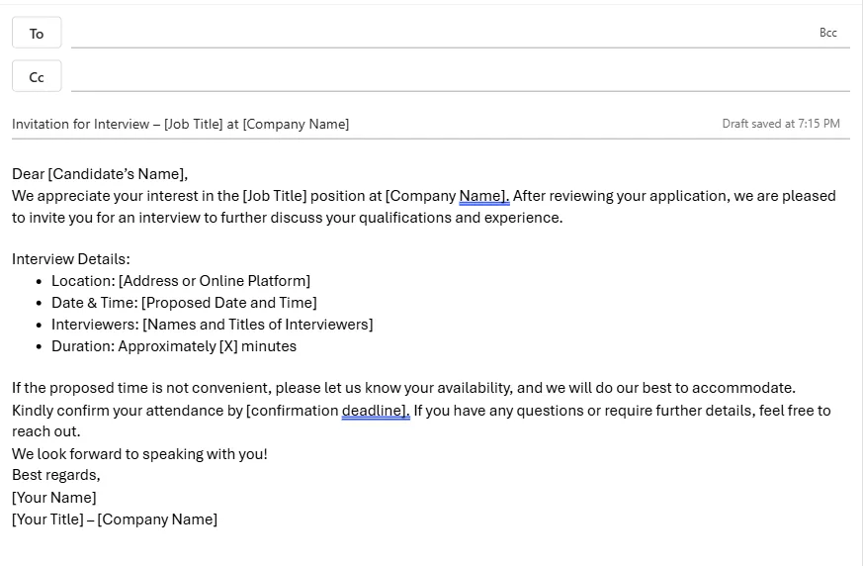
Task: Focus the Cc recipients input field
Action: pos(460,76)
